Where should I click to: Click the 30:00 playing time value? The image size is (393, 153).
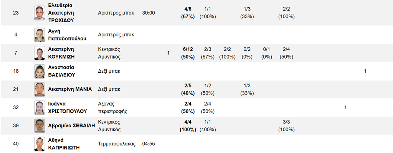tap(149, 13)
